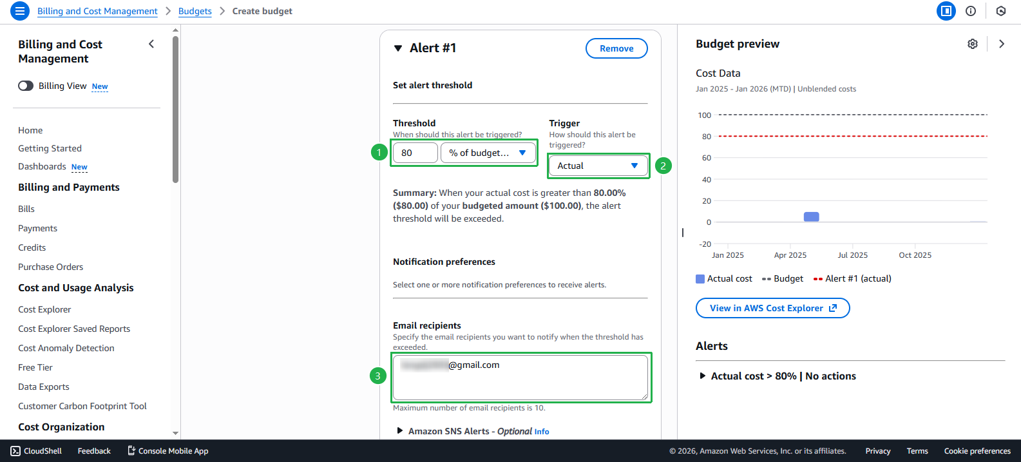Toggle the Billing View switch

(26, 86)
